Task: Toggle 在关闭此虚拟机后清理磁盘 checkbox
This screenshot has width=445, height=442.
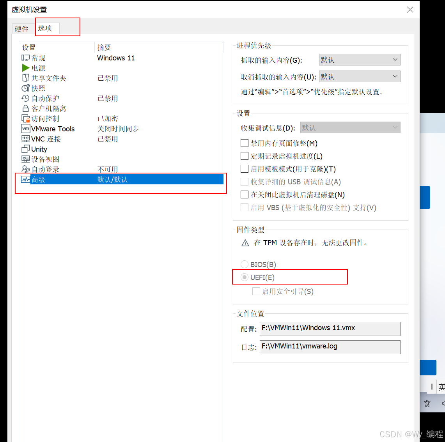Action: click(245, 194)
